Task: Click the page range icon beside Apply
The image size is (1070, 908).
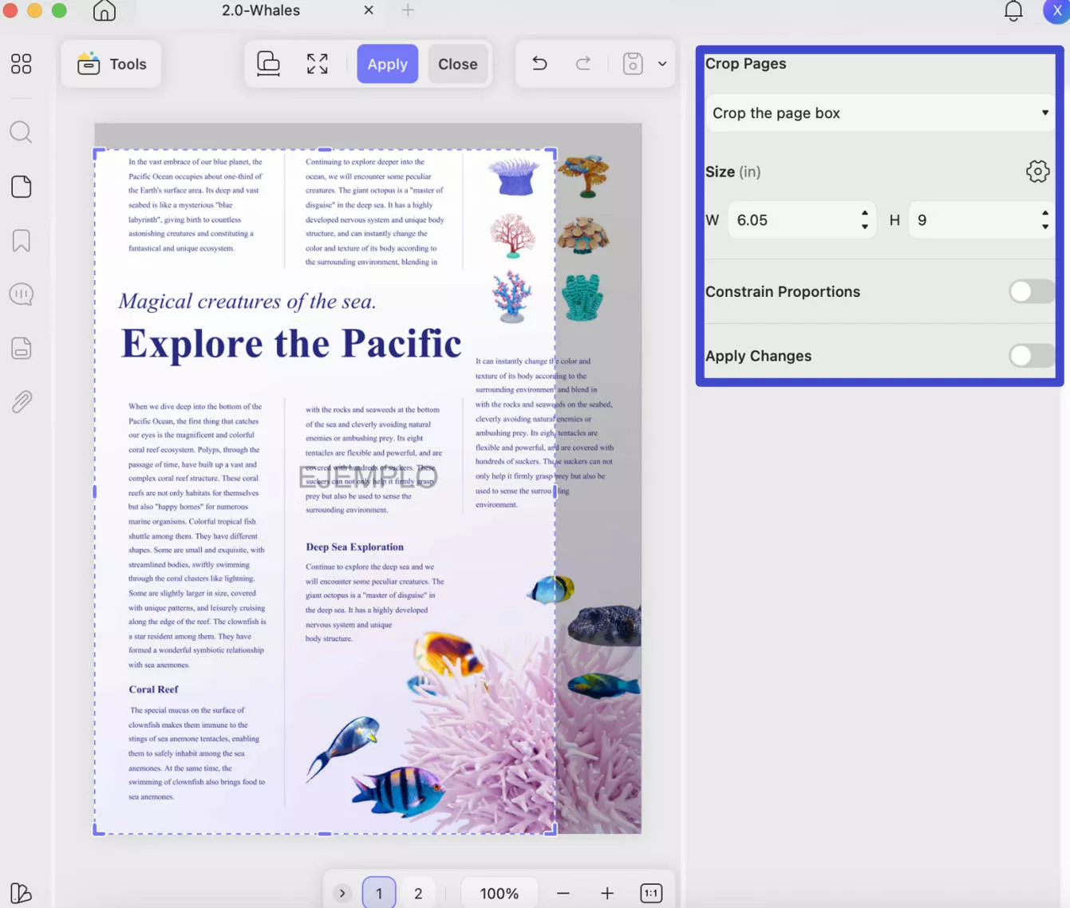Action: click(x=268, y=64)
